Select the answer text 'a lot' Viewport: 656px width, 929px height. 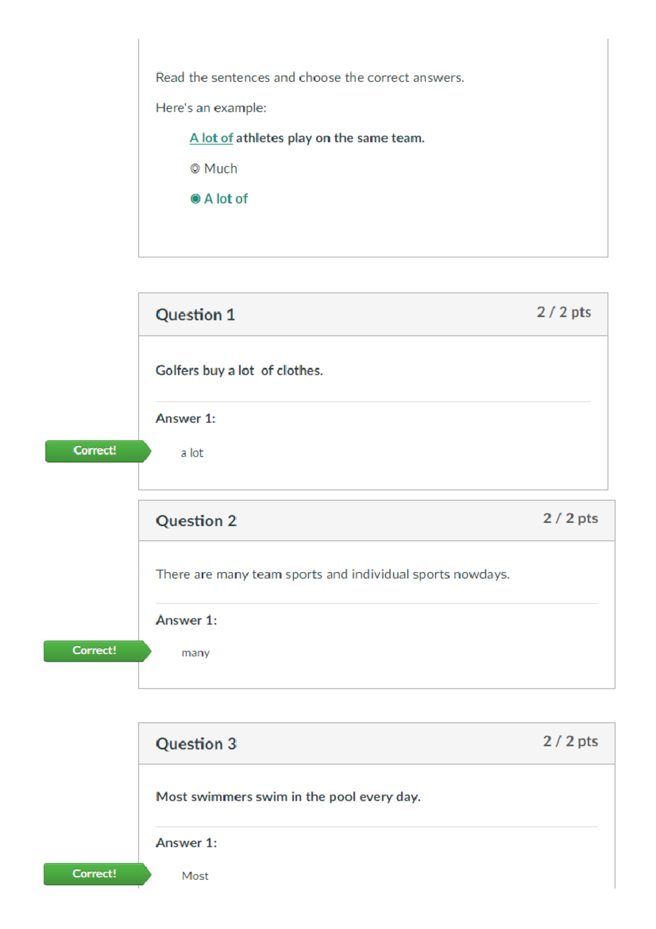point(192,452)
